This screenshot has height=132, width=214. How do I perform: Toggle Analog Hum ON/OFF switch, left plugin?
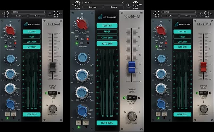click(52, 93)
